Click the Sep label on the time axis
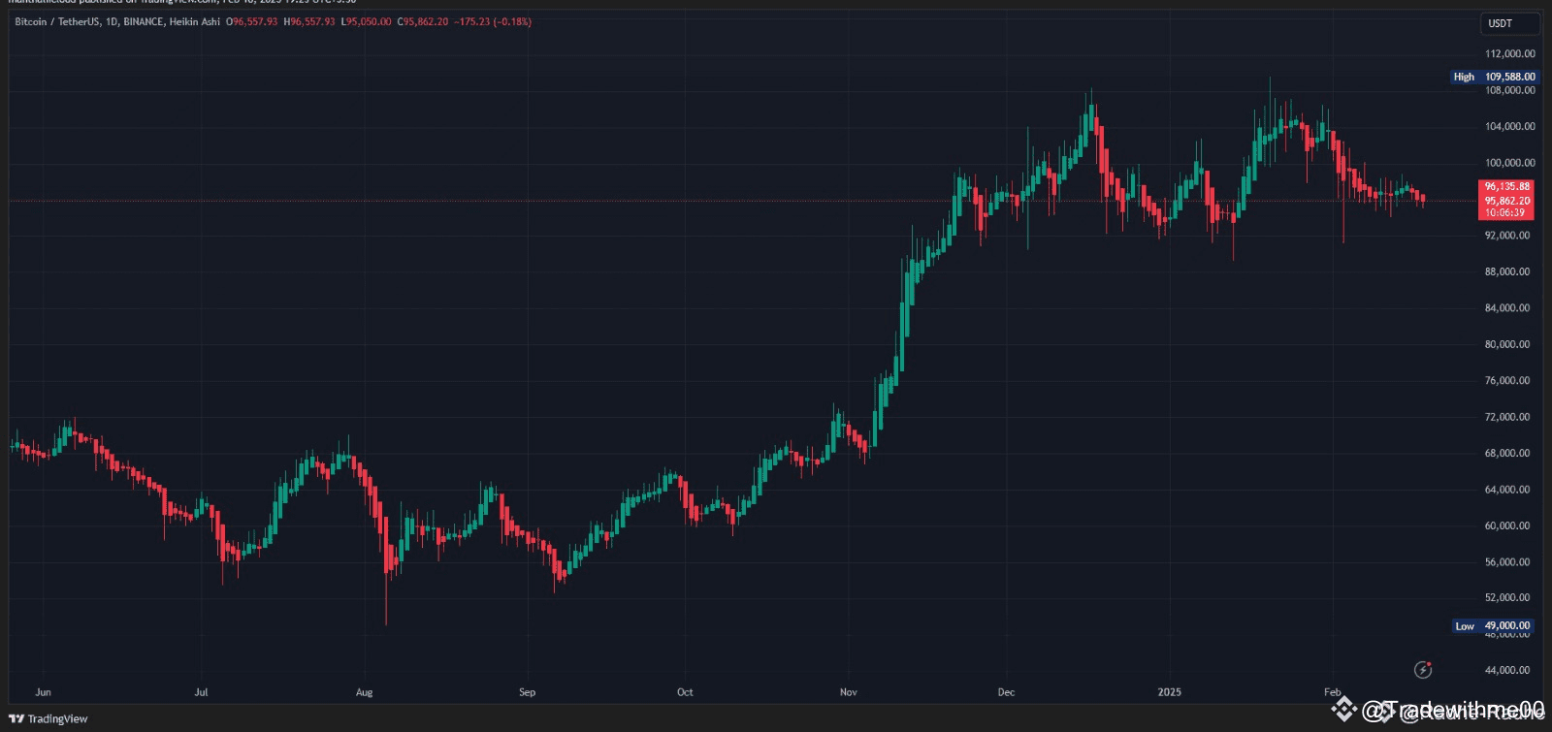 click(527, 692)
